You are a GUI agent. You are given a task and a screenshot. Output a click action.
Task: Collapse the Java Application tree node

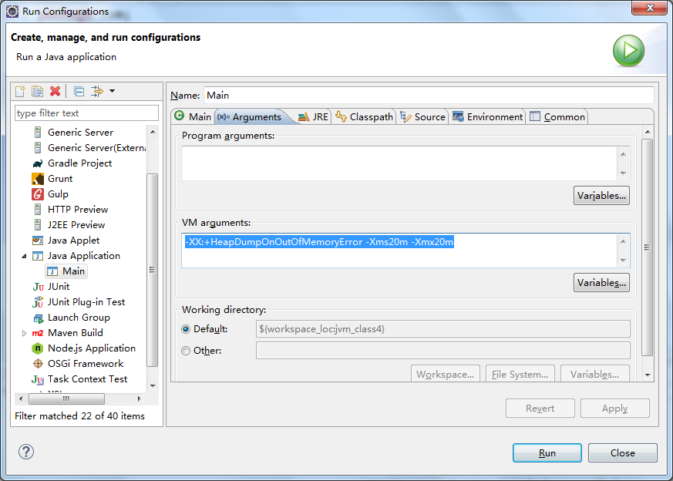[23, 256]
